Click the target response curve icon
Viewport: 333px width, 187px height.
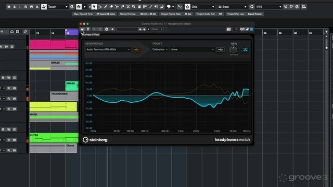220,50
